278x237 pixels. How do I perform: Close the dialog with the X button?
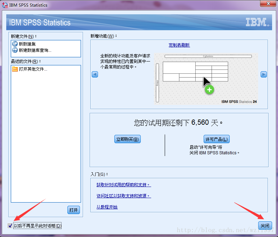pyautogui.click(x=268, y=3)
